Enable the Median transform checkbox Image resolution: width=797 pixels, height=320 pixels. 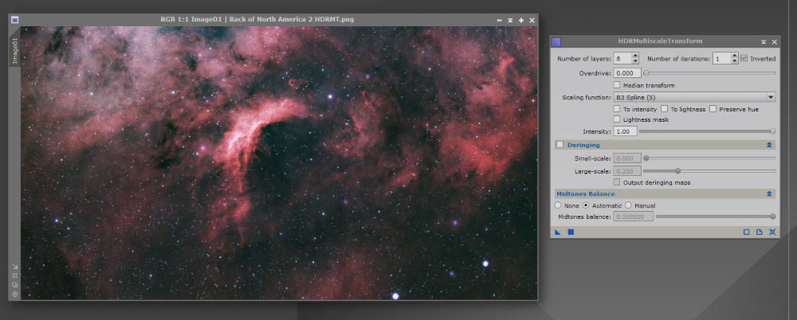coord(617,85)
